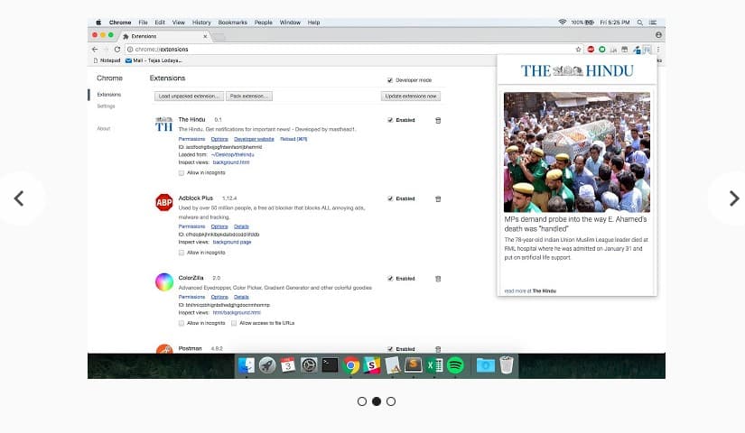Click the Chrome icon in the dock

[351, 365]
